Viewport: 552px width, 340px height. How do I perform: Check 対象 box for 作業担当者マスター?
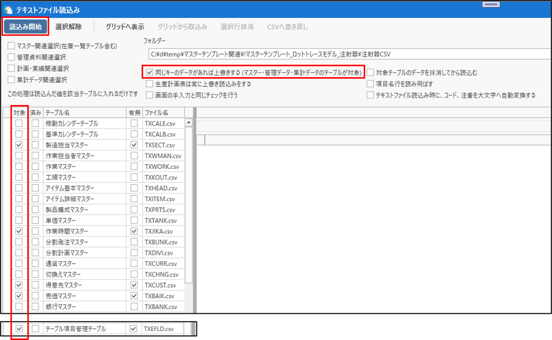tap(19, 156)
